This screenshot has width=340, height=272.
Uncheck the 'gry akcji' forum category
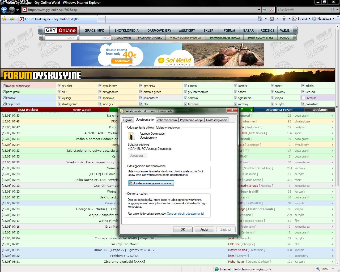(x=59, y=86)
